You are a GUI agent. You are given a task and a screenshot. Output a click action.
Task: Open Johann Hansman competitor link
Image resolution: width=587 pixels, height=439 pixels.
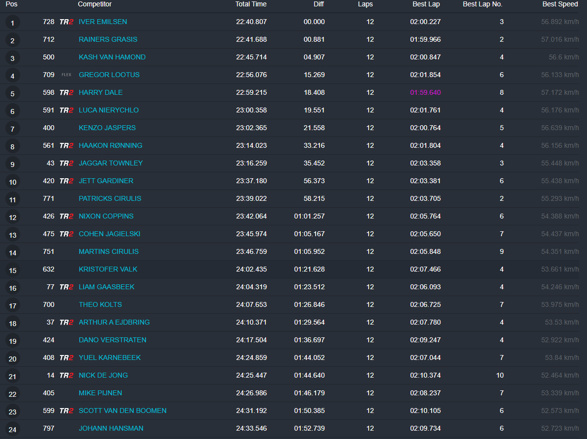coord(111,428)
